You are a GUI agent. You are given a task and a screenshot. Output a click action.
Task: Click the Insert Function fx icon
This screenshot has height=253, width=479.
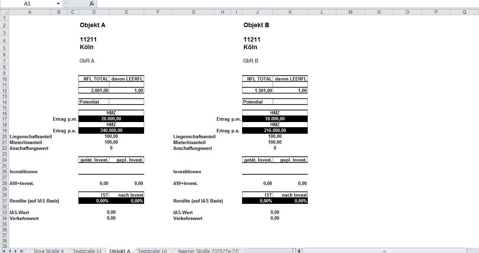(91, 3)
